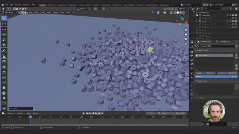The height and width of the screenshot is (134, 239).
Task: Open the Mesh menu in the viewport header
Action: 49,13
